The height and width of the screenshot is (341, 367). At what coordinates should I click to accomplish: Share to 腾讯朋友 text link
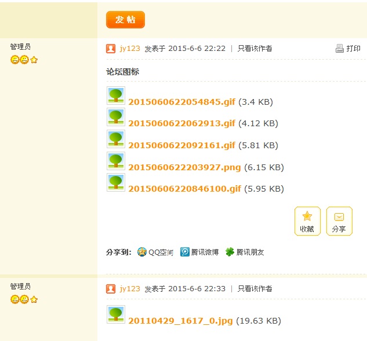click(250, 252)
